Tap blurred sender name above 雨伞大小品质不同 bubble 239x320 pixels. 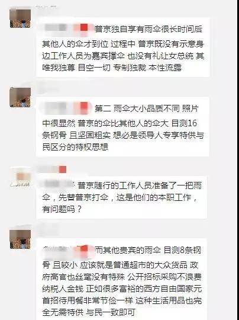[x=47, y=88]
